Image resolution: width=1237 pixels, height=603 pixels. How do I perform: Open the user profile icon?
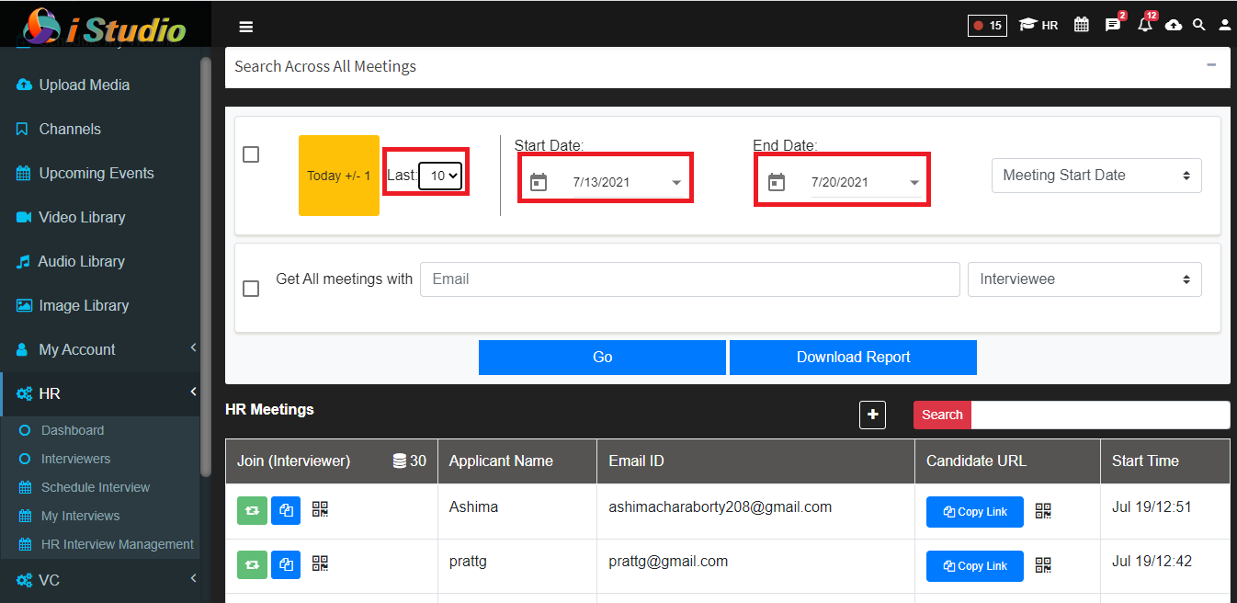[x=1224, y=26]
